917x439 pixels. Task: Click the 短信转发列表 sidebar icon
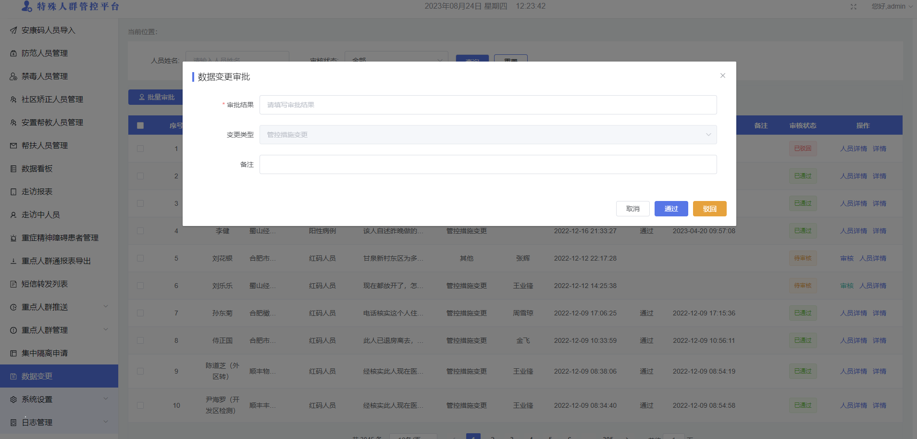click(x=13, y=284)
